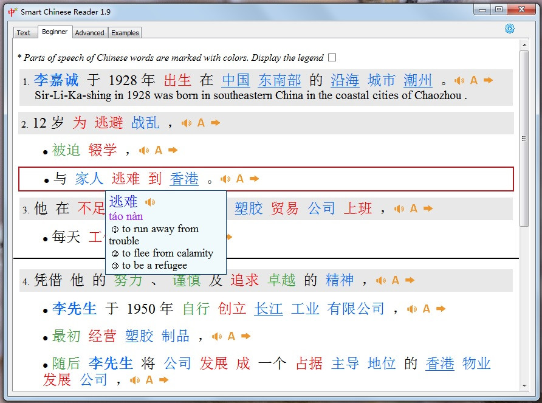Click the arrow icon beside 被迫 辍学

[173, 150]
